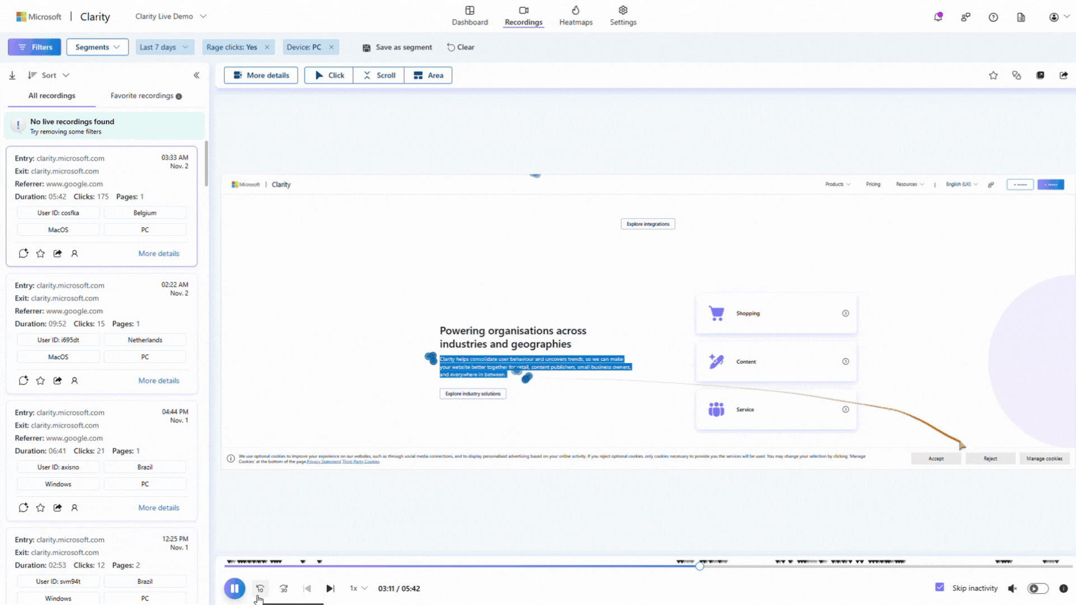The image size is (1076, 605).
Task: Go to previous recording
Action: (x=307, y=588)
